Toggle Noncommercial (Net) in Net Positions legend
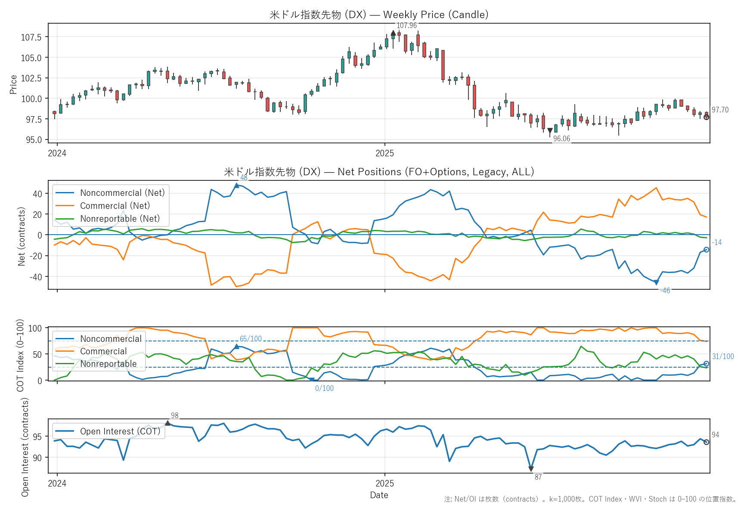This screenshot has height=508, width=744. pyautogui.click(x=122, y=193)
